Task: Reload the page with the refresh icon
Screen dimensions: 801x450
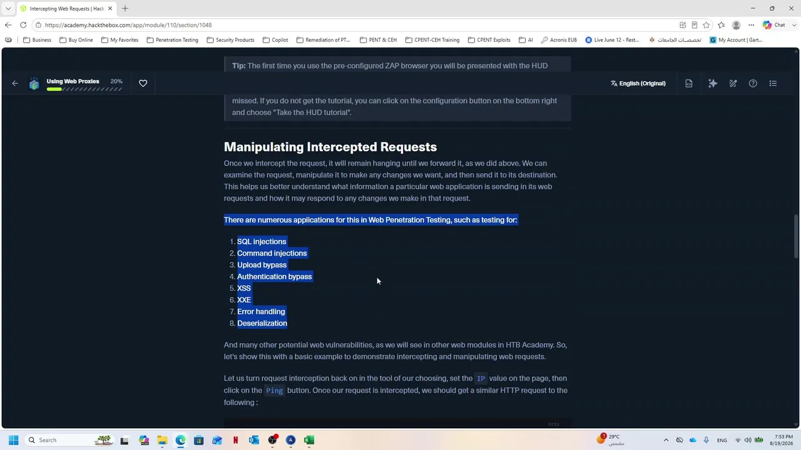Action: (23, 25)
